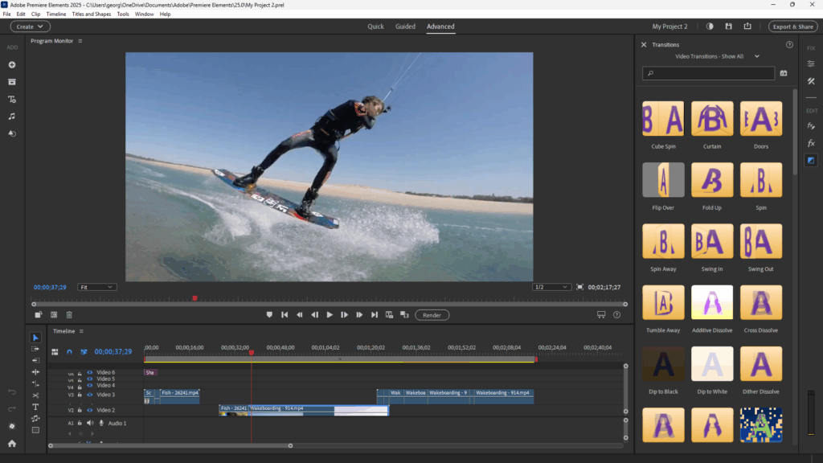Click the Render button
Screen dimensions: 823x463
(x=432, y=315)
